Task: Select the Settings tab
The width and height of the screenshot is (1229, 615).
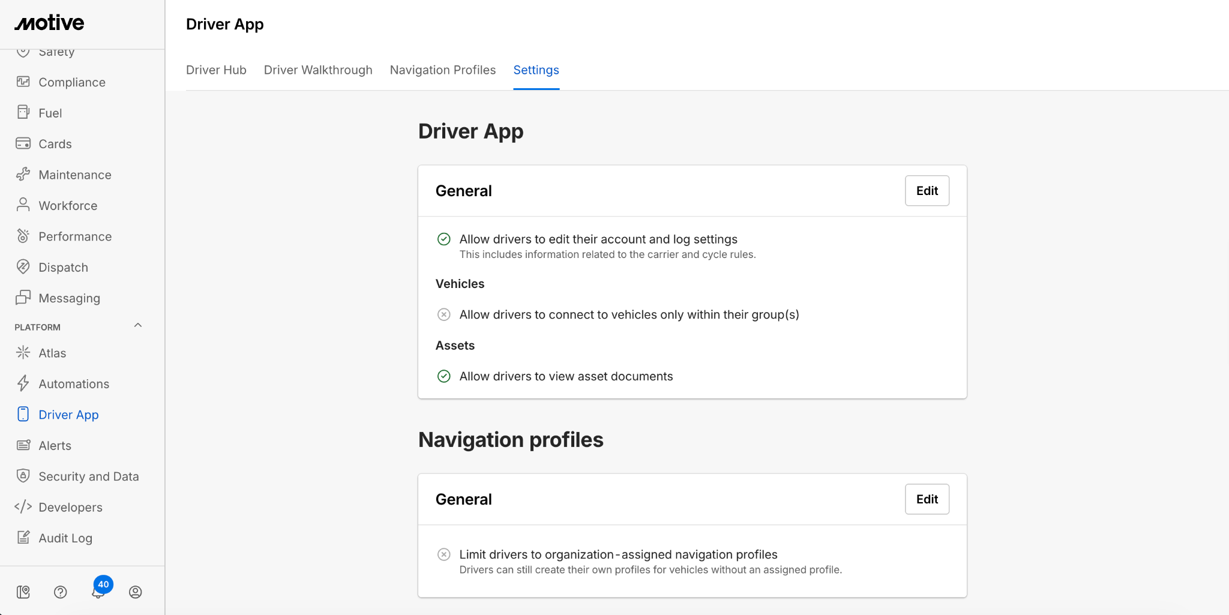Action: [x=536, y=70]
